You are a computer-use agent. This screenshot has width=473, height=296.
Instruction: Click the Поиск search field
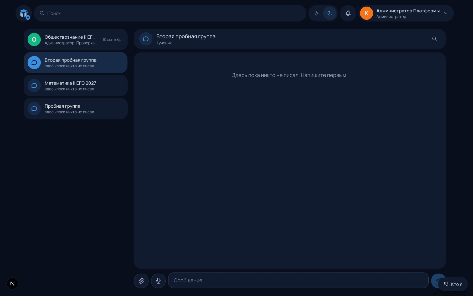(170, 13)
